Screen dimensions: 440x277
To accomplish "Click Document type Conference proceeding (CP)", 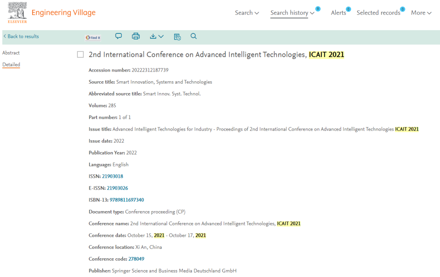I will [155, 212].
